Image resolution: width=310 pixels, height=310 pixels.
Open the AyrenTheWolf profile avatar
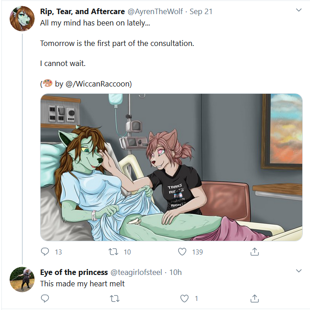pyautogui.click(x=22, y=19)
